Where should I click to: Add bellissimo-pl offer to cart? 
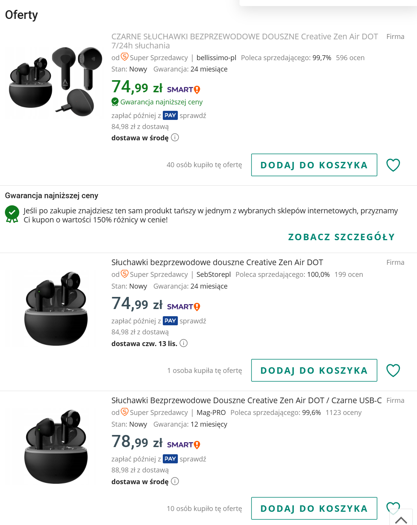pos(314,165)
